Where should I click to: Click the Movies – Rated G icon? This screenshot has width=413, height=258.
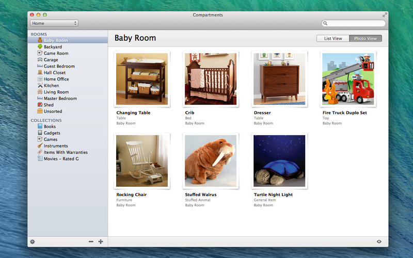coord(40,158)
